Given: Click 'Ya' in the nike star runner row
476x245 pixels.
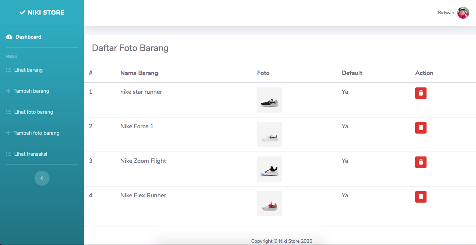Looking at the screenshot, I should click(x=345, y=92).
